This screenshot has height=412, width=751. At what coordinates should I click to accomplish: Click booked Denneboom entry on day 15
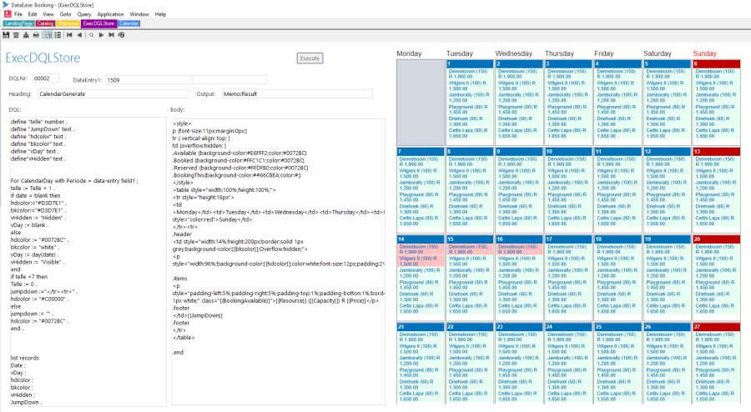pyautogui.click(x=470, y=249)
